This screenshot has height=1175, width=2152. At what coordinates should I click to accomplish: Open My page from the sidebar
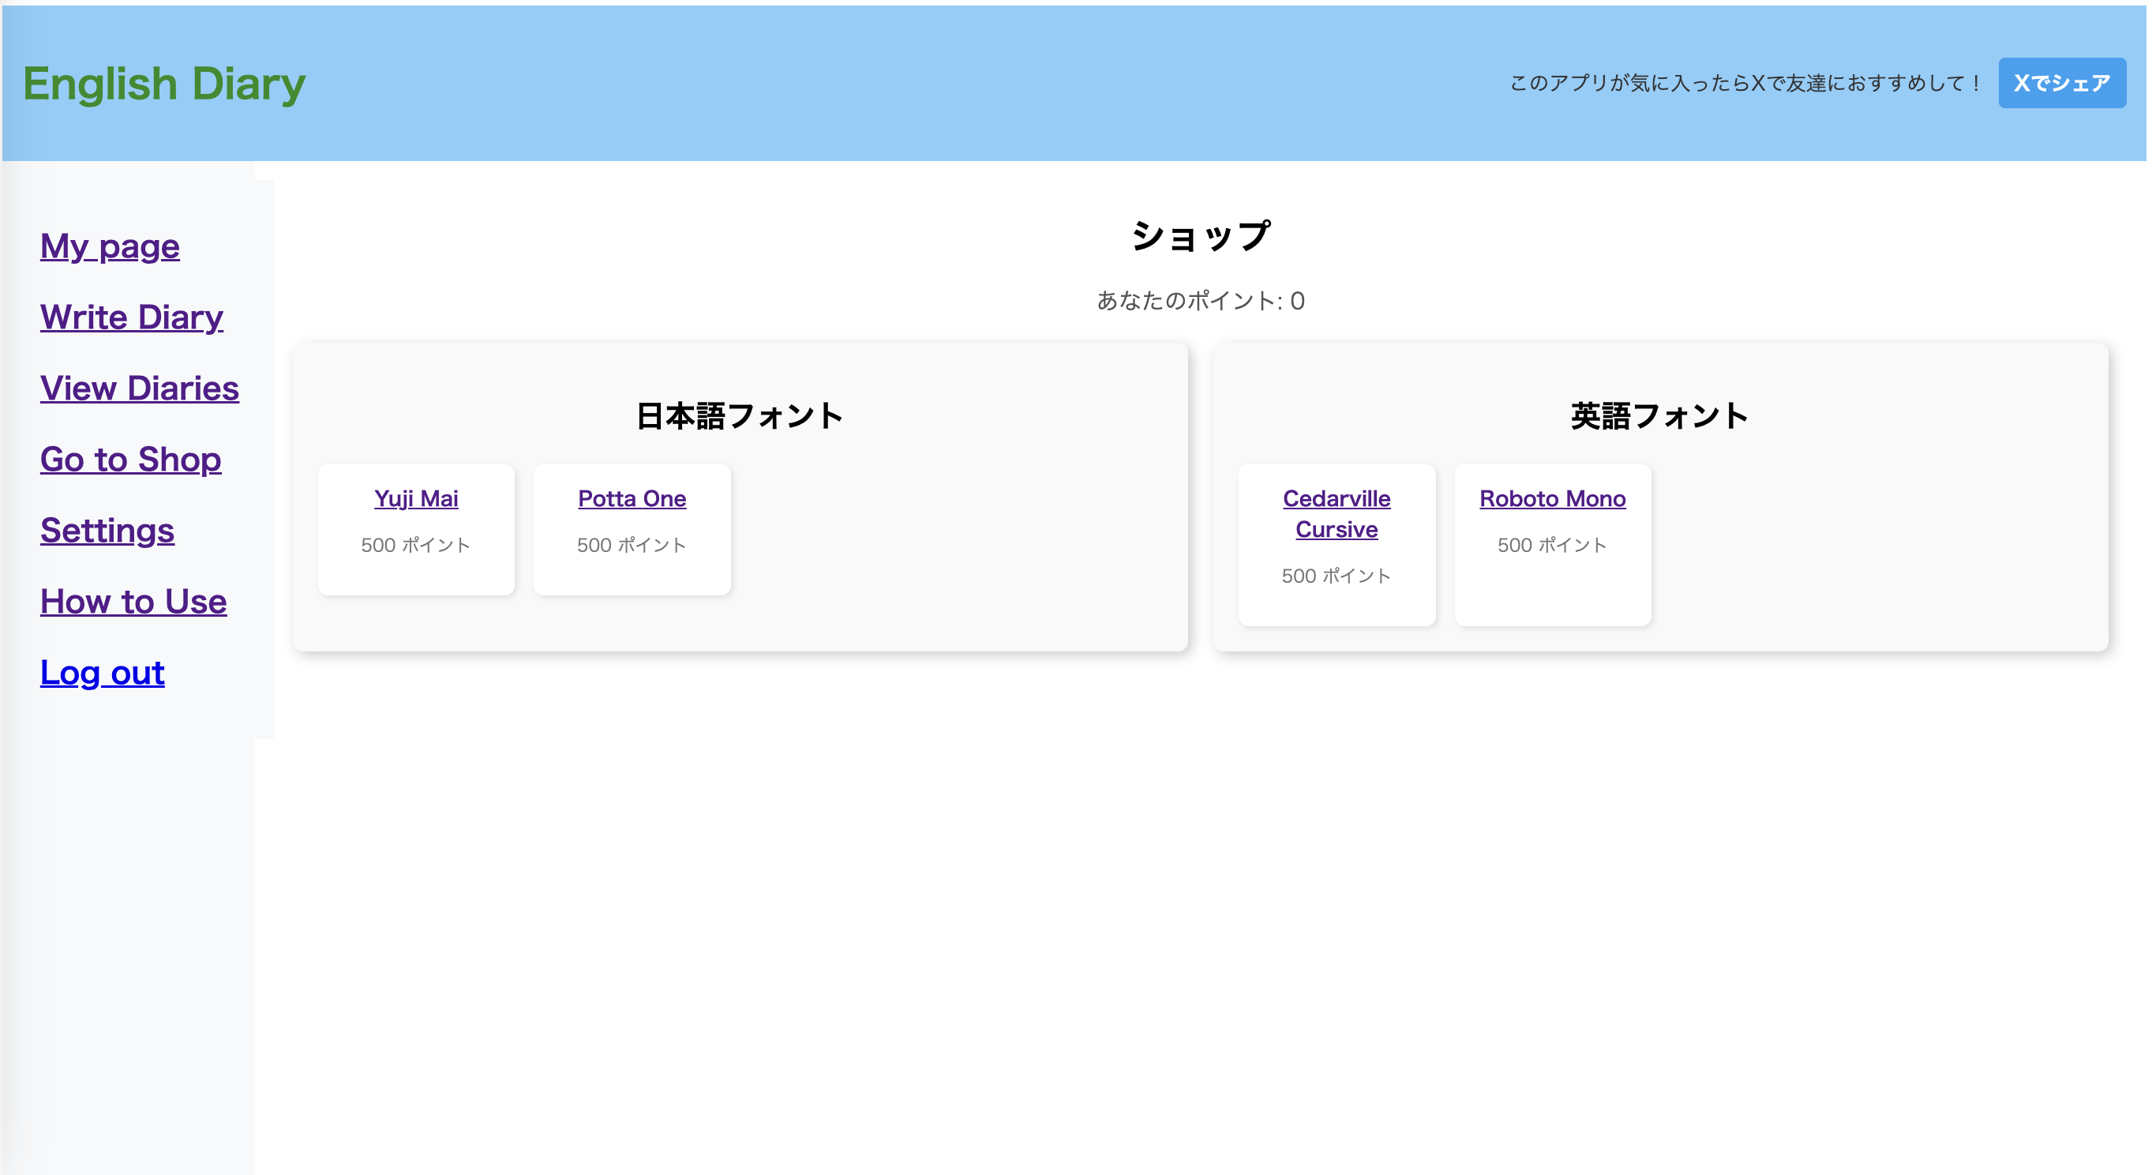coord(110,246)
